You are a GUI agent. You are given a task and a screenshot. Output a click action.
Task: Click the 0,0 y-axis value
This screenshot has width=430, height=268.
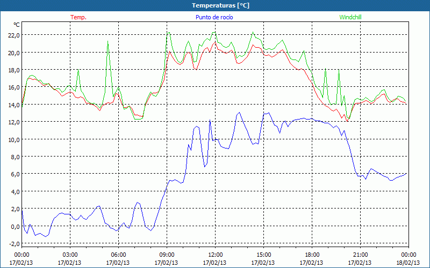pos(15,226)
